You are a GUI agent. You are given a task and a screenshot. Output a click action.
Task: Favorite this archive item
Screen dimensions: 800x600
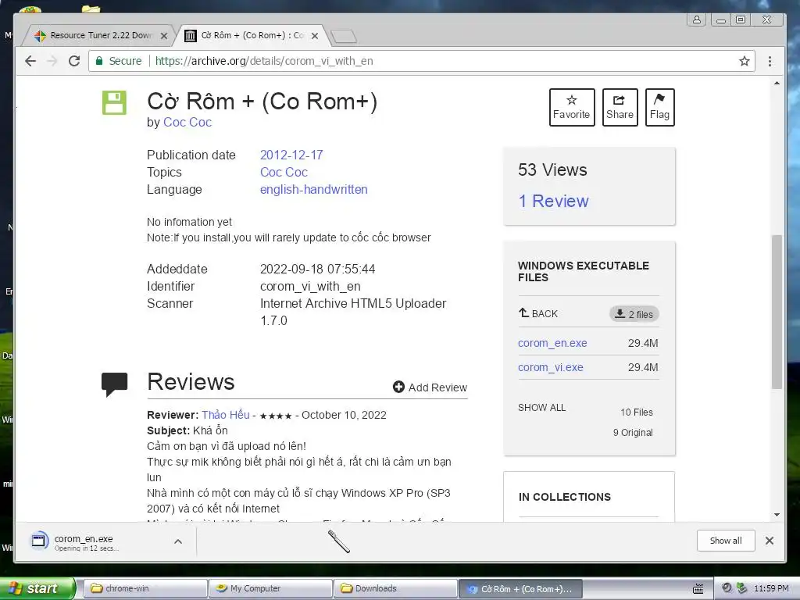click(x=572, y=107)
